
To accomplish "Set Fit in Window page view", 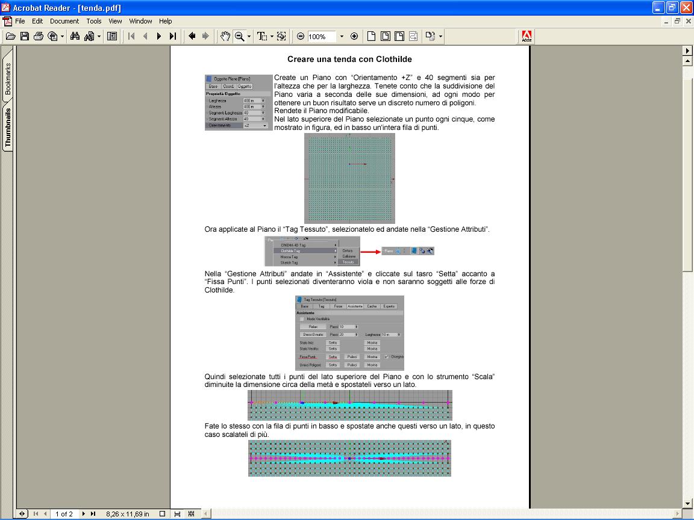I will [x=386, y=36].
